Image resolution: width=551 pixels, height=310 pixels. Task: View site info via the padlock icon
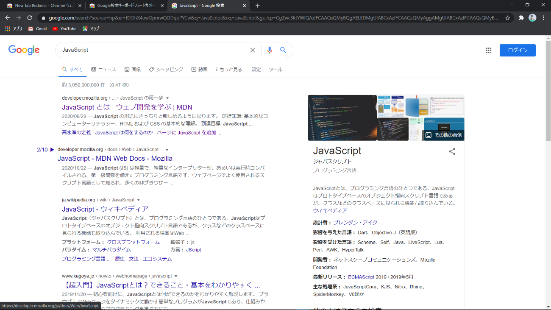45,18
